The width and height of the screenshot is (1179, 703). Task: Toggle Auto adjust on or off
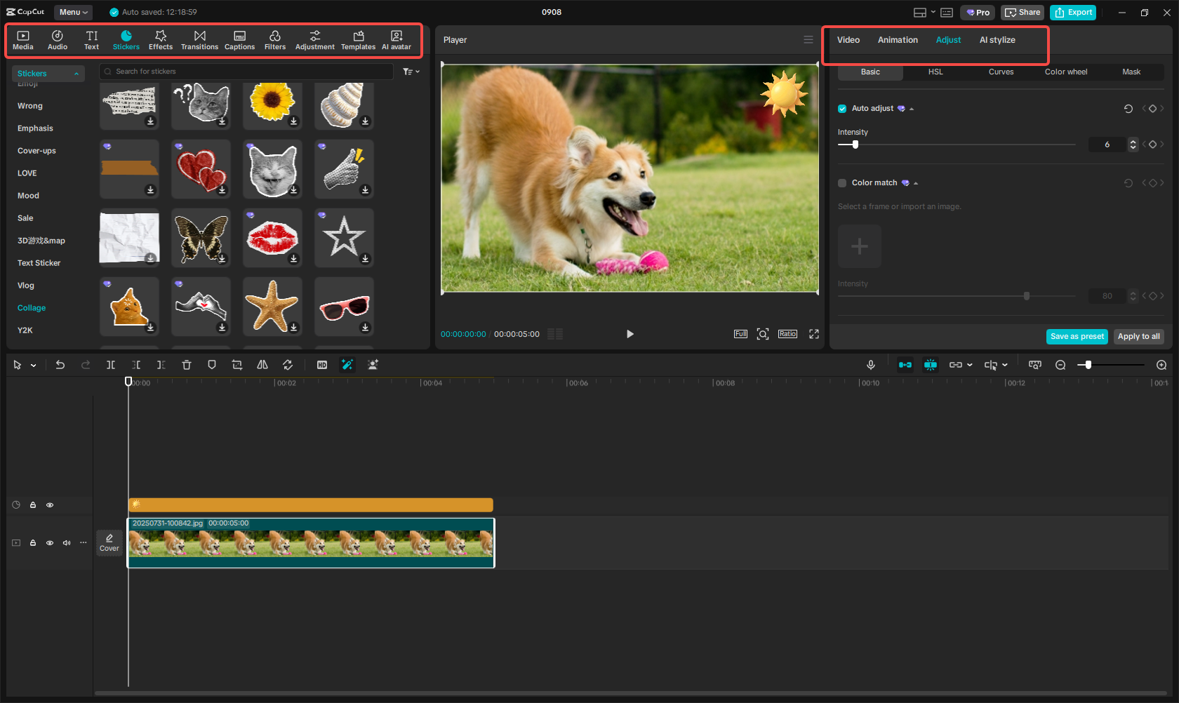pos(841,108)
